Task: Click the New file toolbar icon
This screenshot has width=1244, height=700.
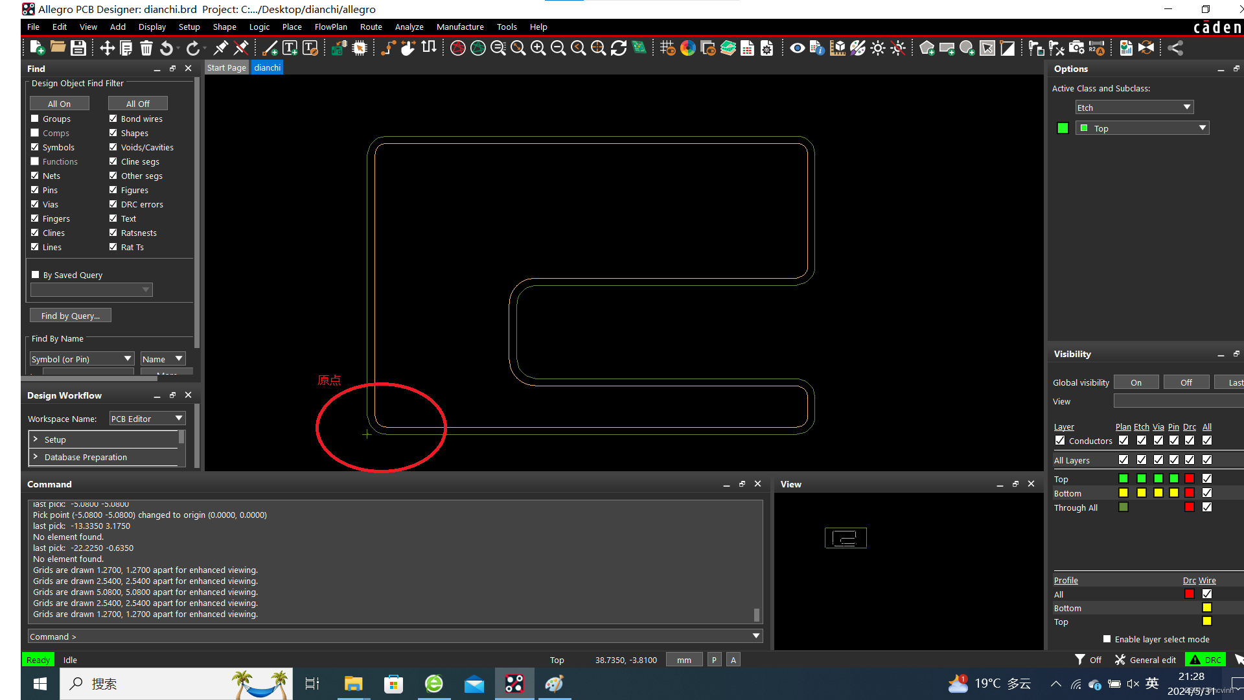Action: point(37,48)
